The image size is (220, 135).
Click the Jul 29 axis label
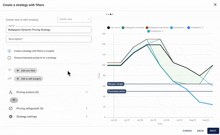tap(153, 120)
